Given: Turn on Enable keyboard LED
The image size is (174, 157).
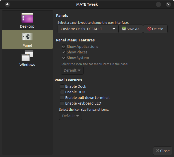Looking at the screenshot, I should (x=62, y=103).
